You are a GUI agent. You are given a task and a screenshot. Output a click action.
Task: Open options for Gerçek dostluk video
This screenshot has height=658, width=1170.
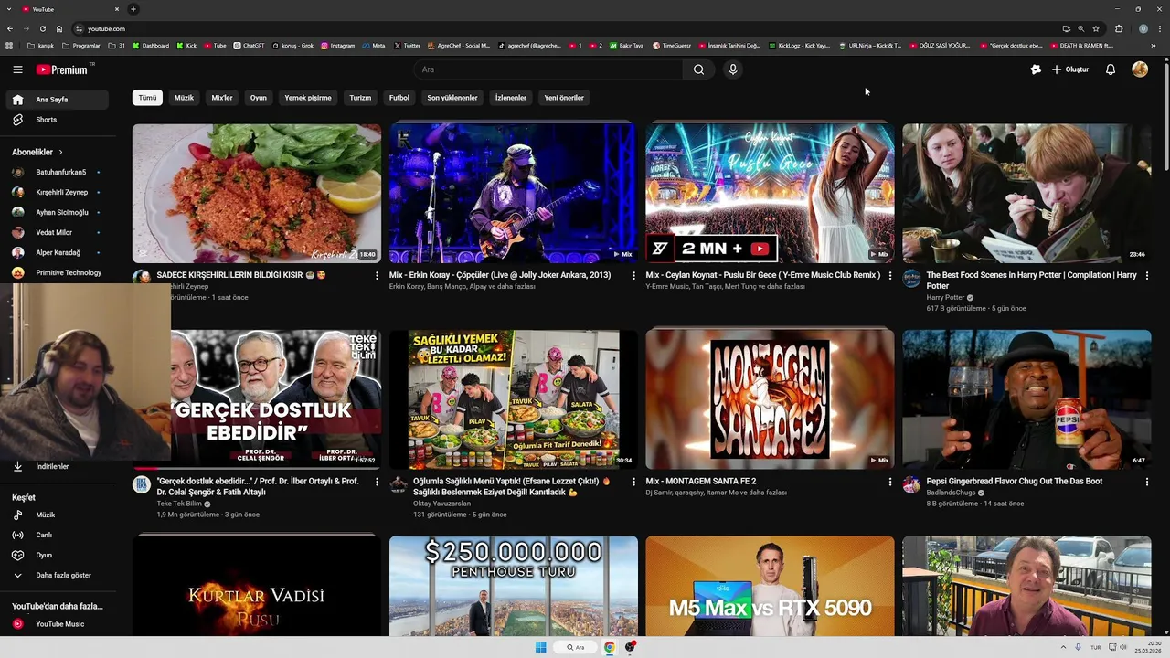(x=377, y=482)
